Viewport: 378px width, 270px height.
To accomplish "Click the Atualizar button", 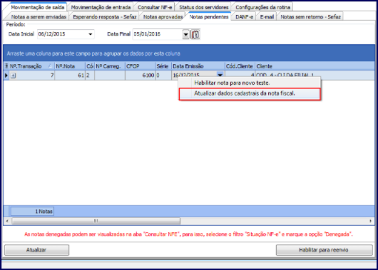I will (x=36, y=250).
